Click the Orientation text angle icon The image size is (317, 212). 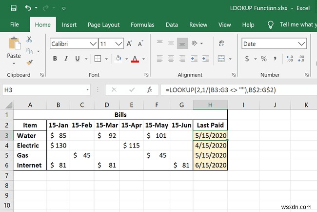(x=195, y=43)
